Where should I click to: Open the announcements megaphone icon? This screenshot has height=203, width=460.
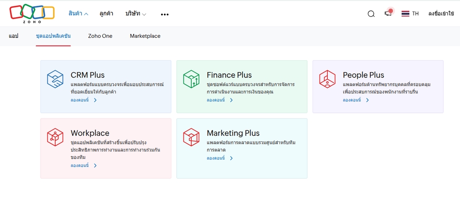pos(388,13)
